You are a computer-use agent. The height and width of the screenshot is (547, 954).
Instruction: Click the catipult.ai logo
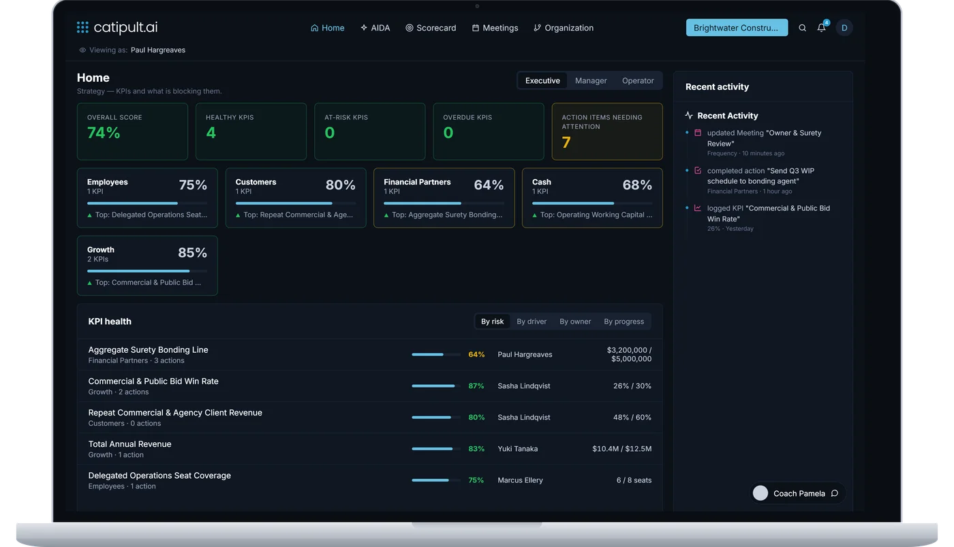(x=117, y=28)
